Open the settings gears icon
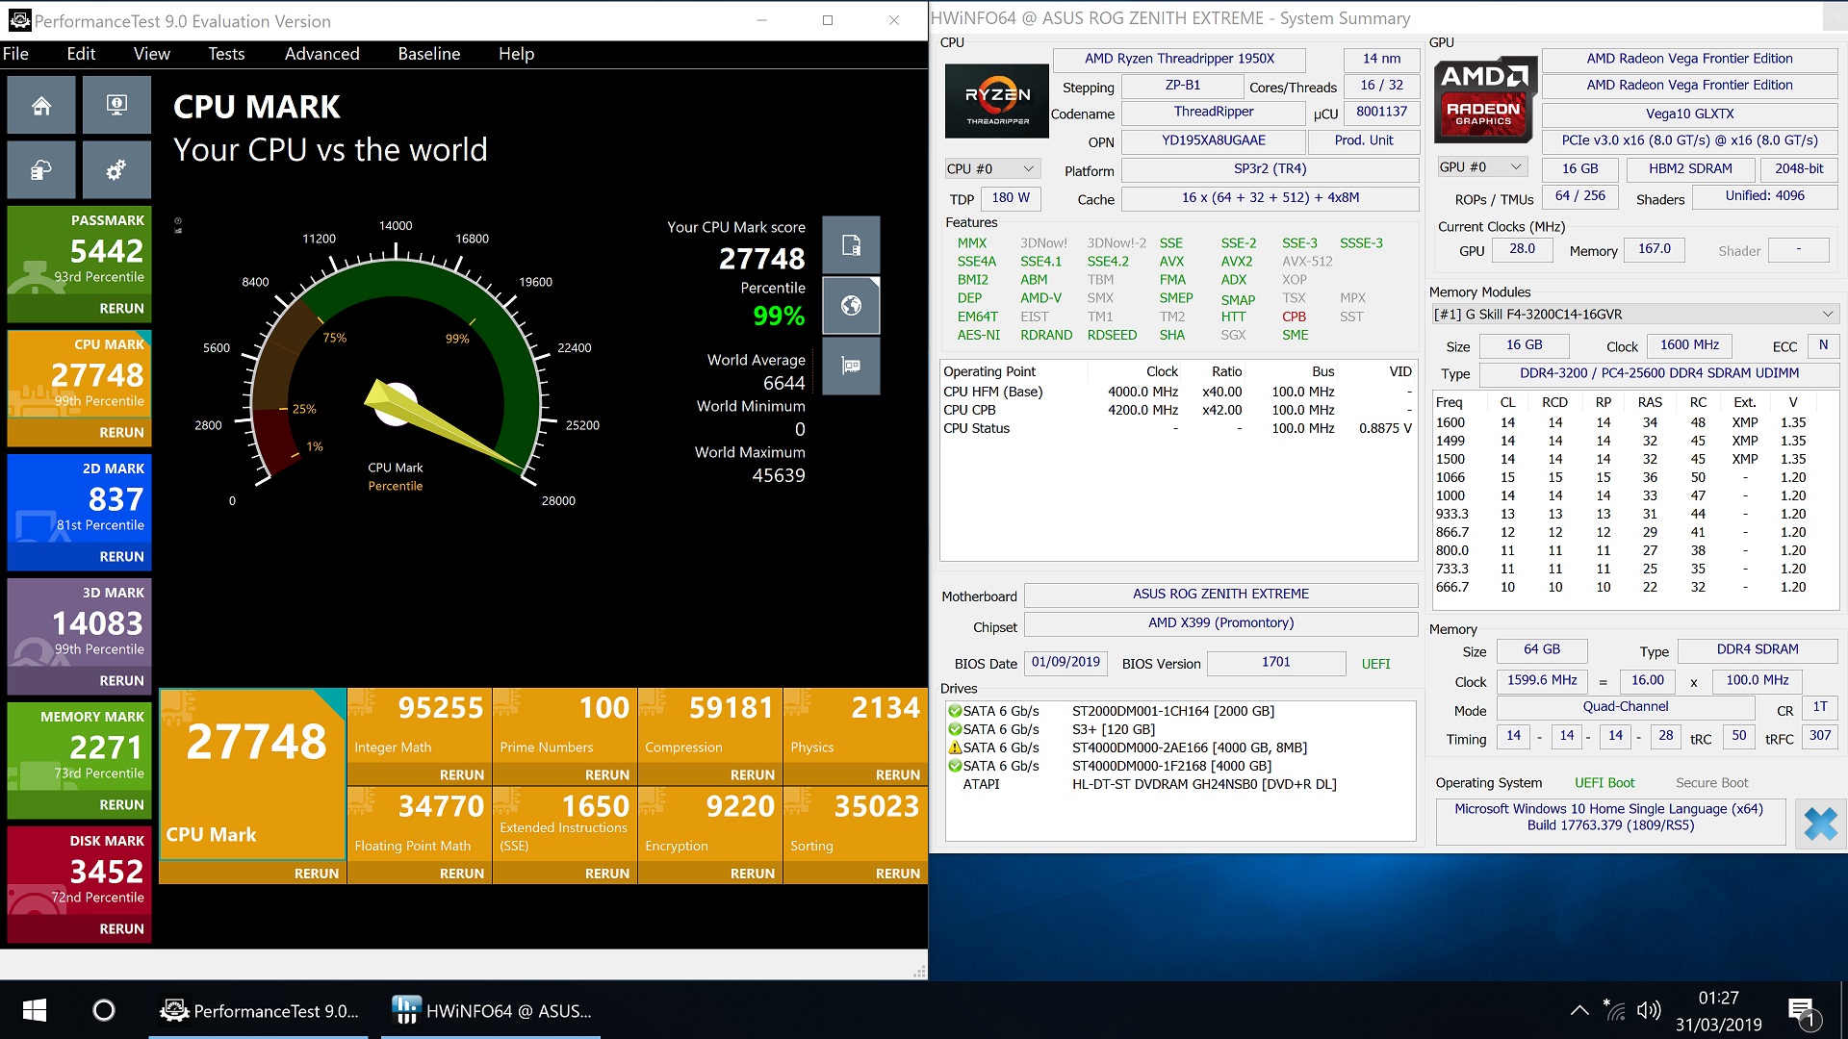 tap(116, 170)
